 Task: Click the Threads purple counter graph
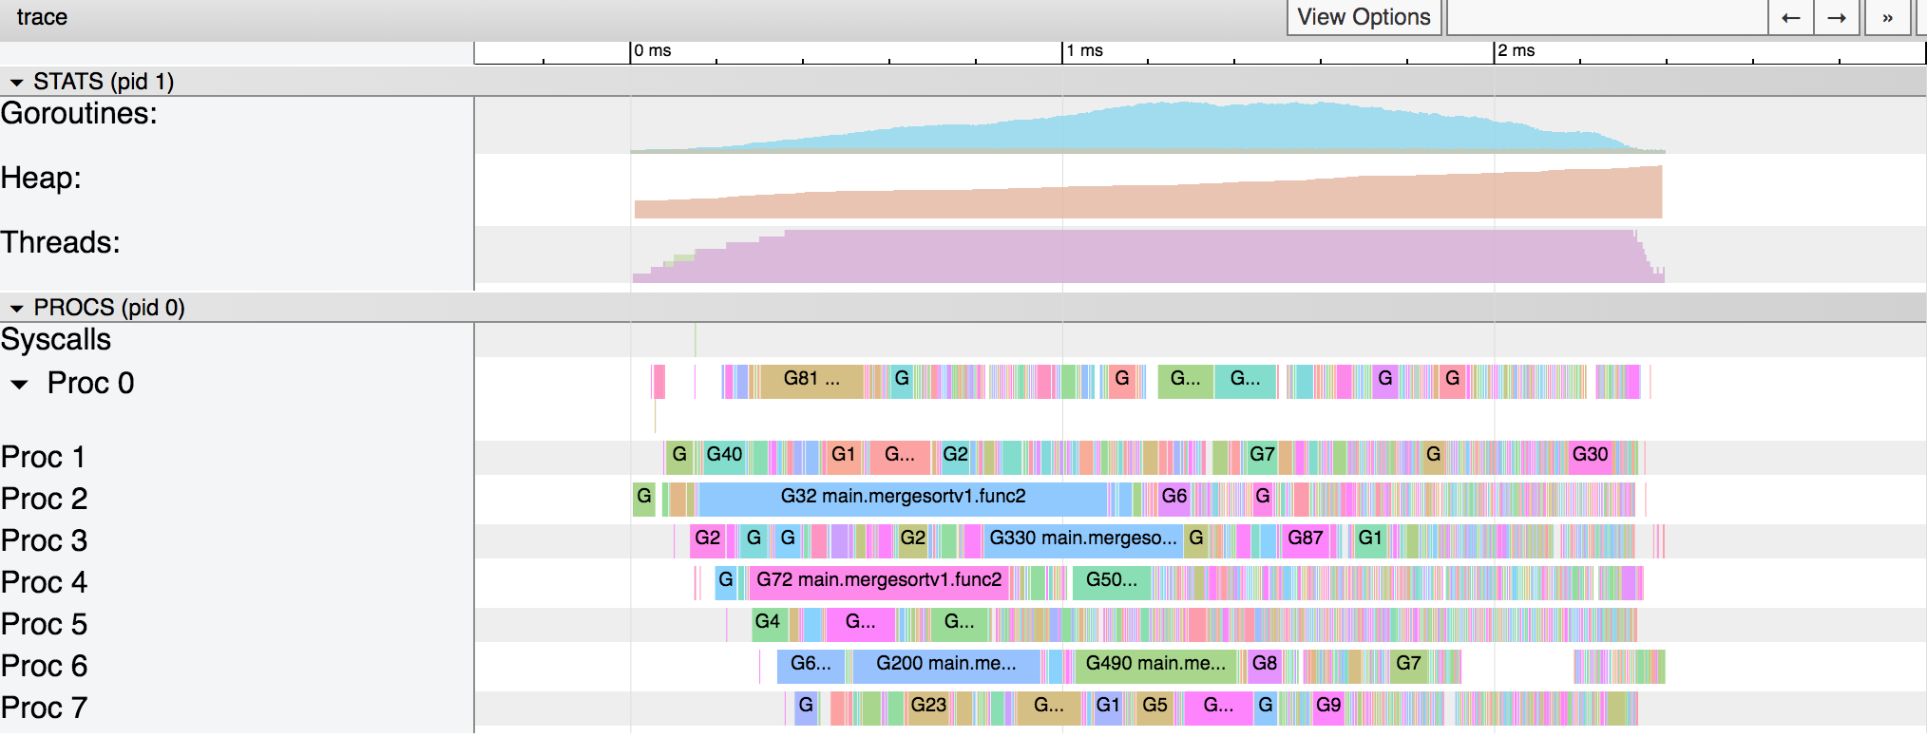pyautogui.click(x=1148, y=256)
